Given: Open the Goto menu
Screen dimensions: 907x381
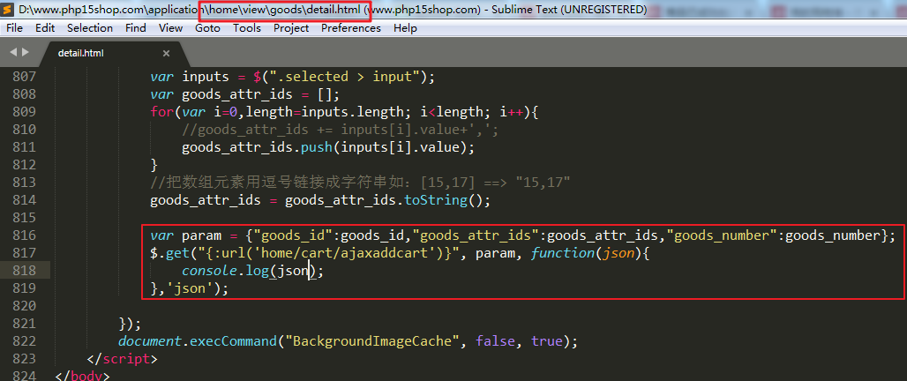Looking at the screenshot, I should (207, 28).
